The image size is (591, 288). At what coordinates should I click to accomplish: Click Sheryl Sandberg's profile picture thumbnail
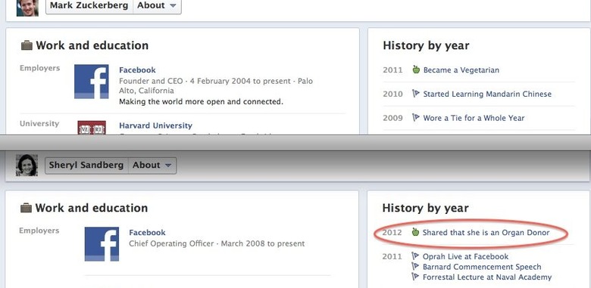pos(27,165)
